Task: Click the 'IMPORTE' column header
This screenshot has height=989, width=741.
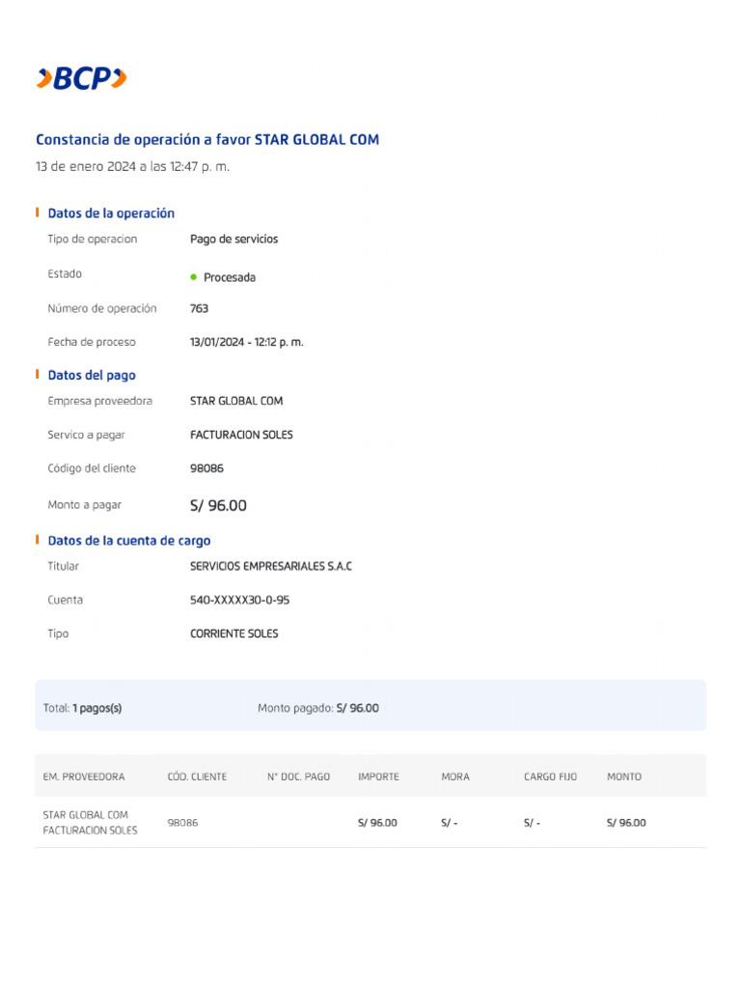Action: pyautogui.click(x=378, y=777)
